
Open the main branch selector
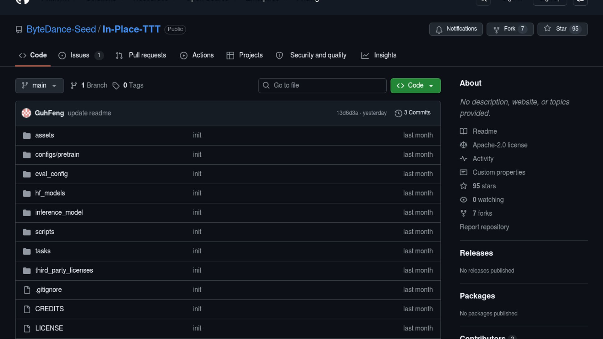[x=39, y=85]
